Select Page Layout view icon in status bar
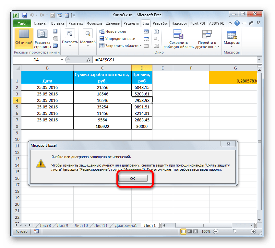The width and height of the screenshot is (275, 248). pos(189,231)
